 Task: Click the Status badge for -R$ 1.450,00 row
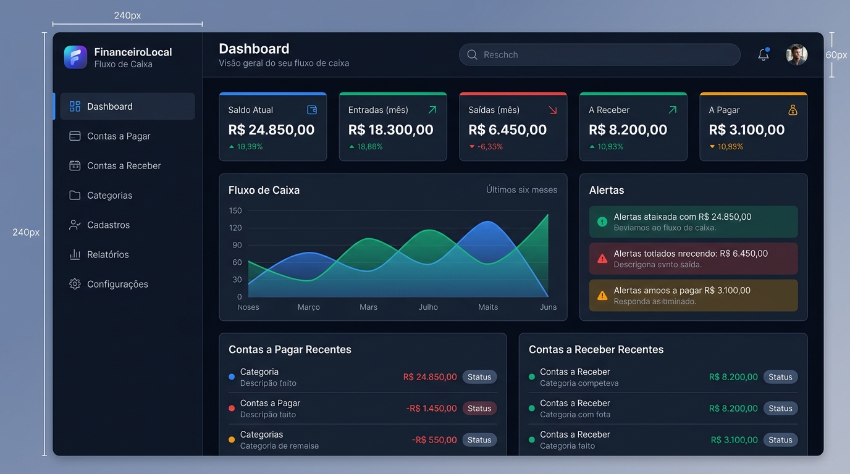pos(479,409)
